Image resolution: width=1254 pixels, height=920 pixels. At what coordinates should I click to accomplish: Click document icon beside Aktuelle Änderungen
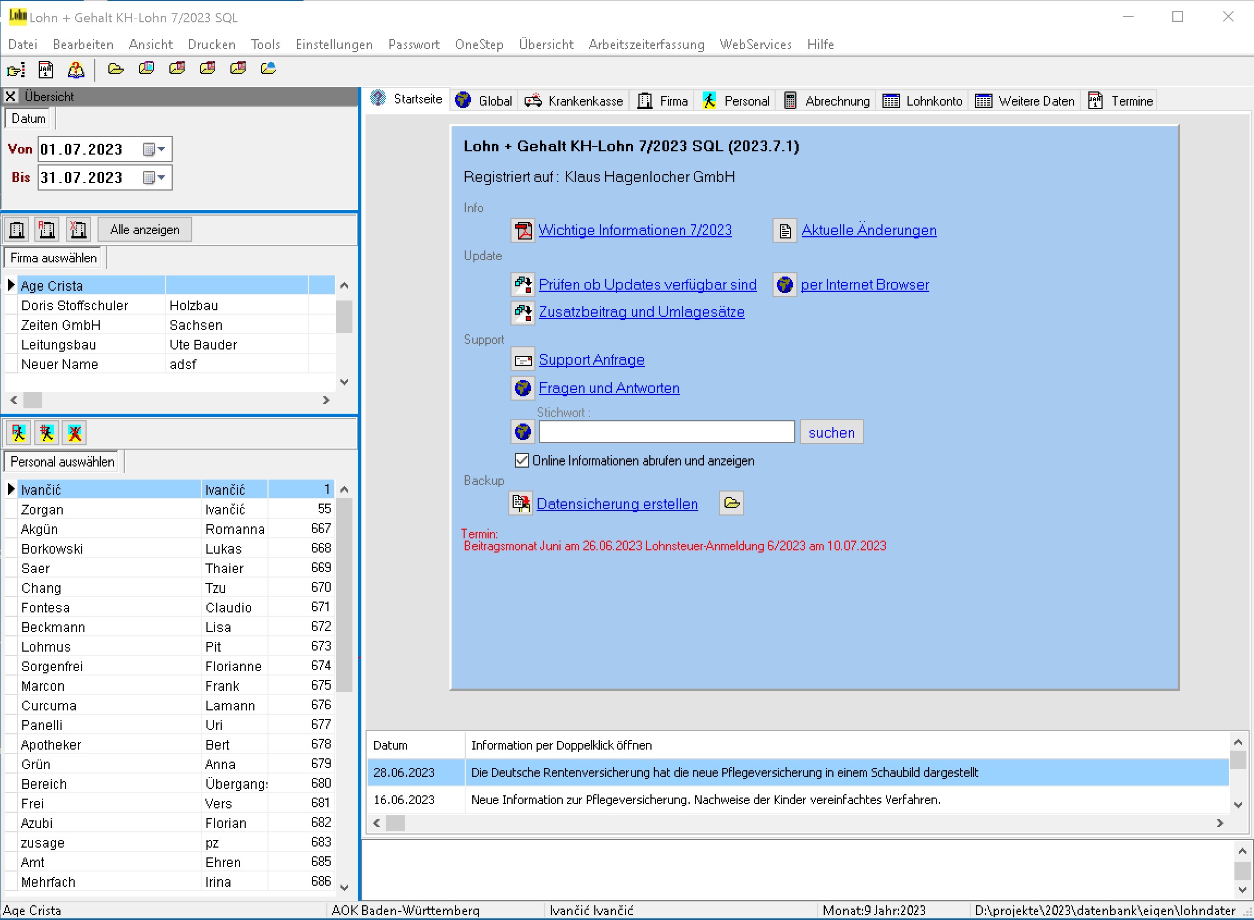click(x=785, y=231)
